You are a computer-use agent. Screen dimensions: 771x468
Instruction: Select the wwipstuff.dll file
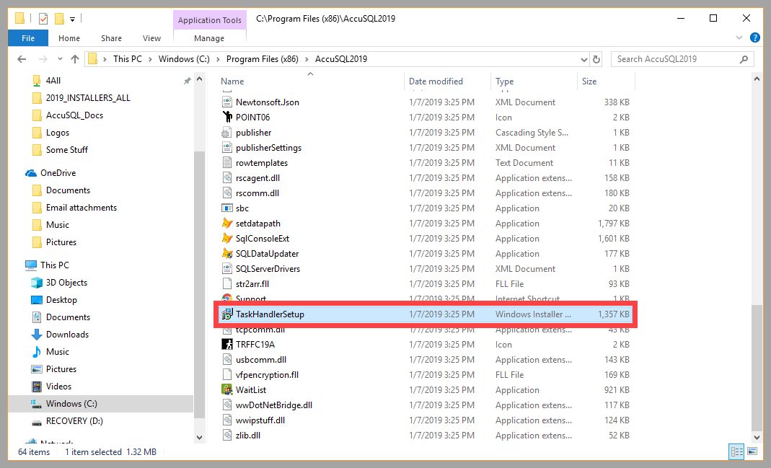[260, 420]
